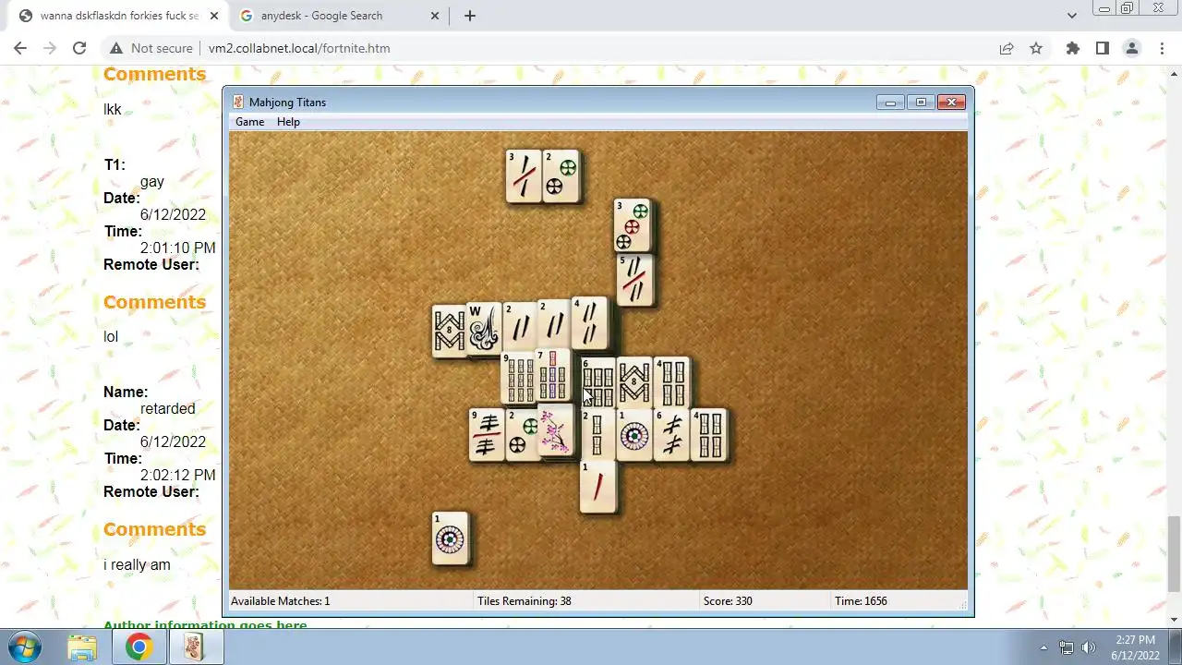Viewport: 1182px width, 665px height.
Task: Open the volume tray icon
Action: pyautogui.click(x=1089, y=647)
